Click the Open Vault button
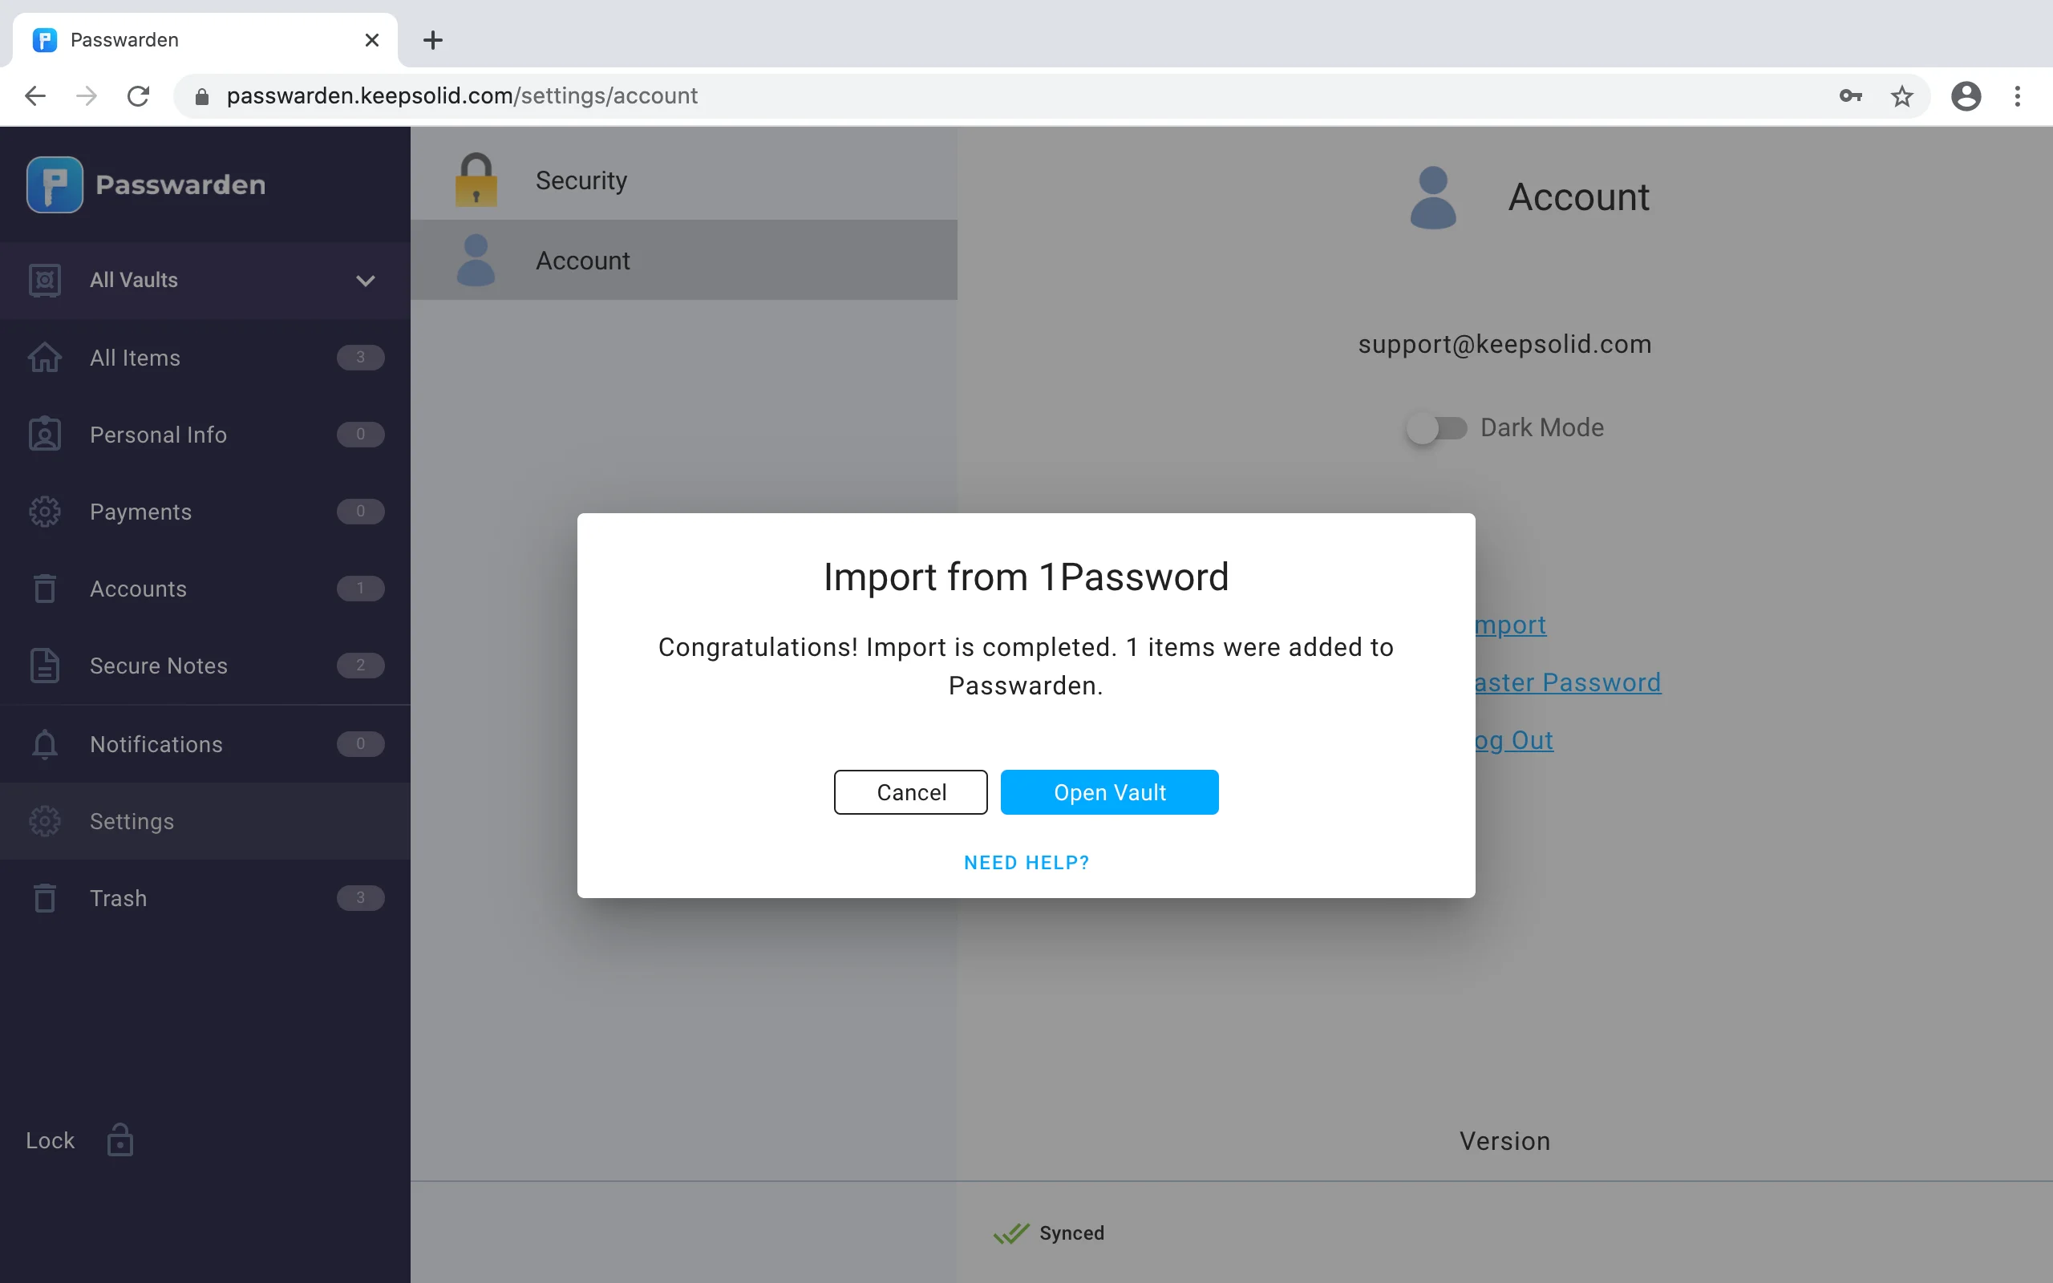Viewport: 2053px width, 1283px height. [1109, 791]
